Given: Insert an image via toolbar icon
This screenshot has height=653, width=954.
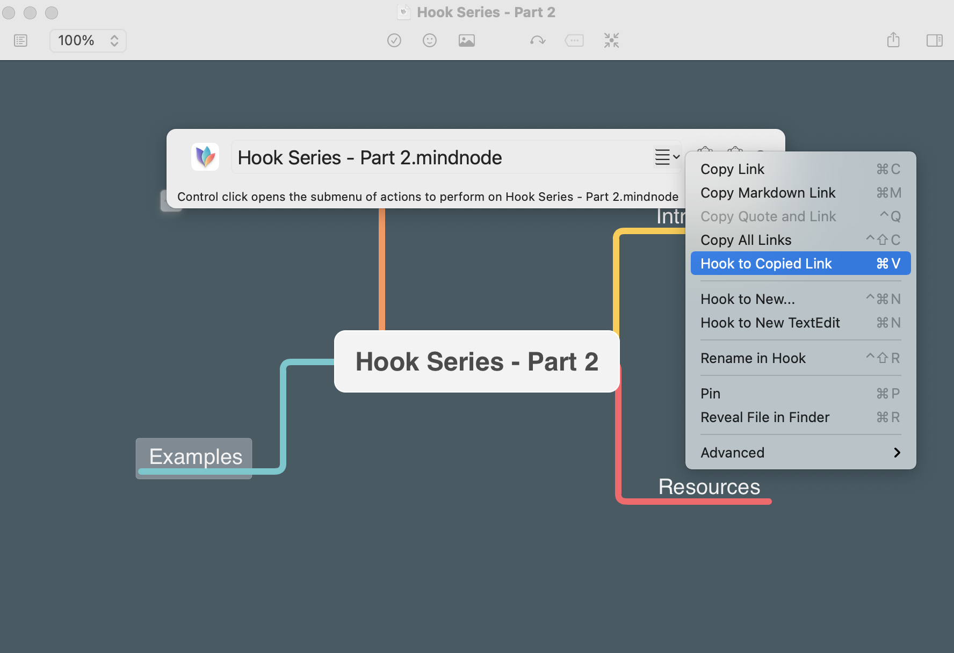Looking at the screenshot, I should coord(466,40).
